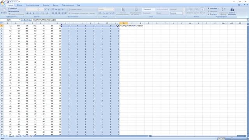Click the decrease indent icon

click(x=63, y=13)
